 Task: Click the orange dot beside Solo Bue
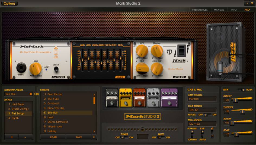pyautogui.click(x=31, y=94)
